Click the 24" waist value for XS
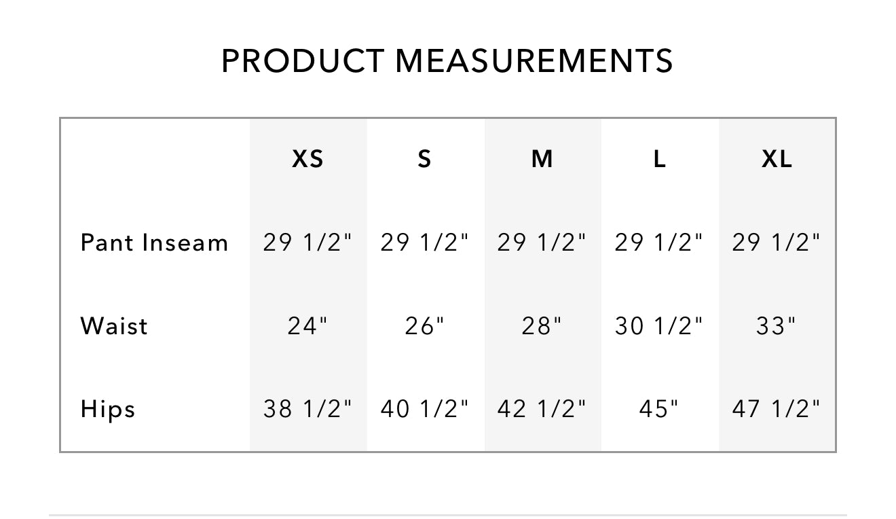 pos(307,326)
